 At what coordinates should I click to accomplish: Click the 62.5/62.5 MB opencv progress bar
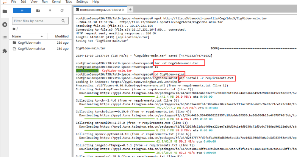tap(120, 142)
